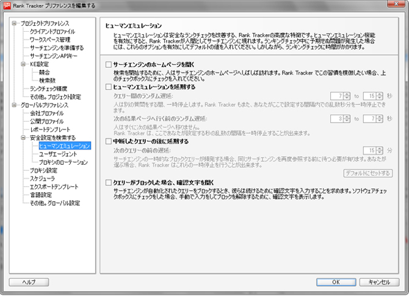The height and width of the screenshot is (296, 409).
Task: Enable クエリーがブロックした場合、確認文字を開く checkbox
Action: click(x=109, y=182)
